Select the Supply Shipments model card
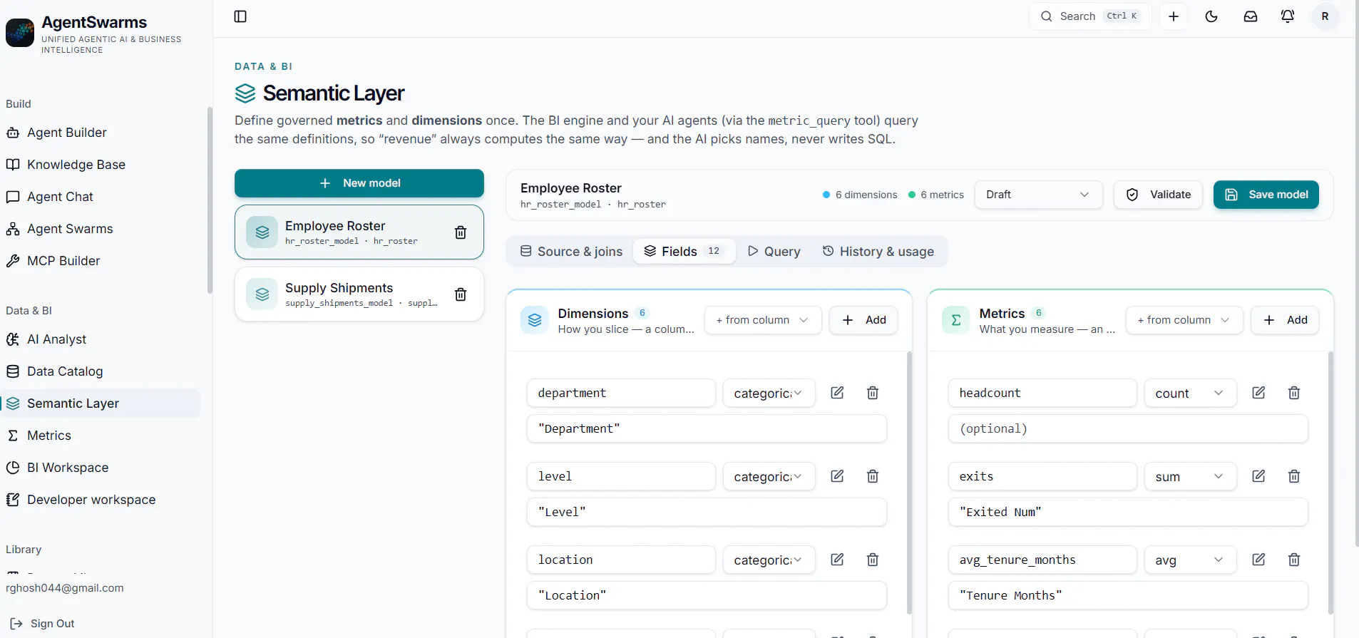1359x638 pixels. coord(359,294)
